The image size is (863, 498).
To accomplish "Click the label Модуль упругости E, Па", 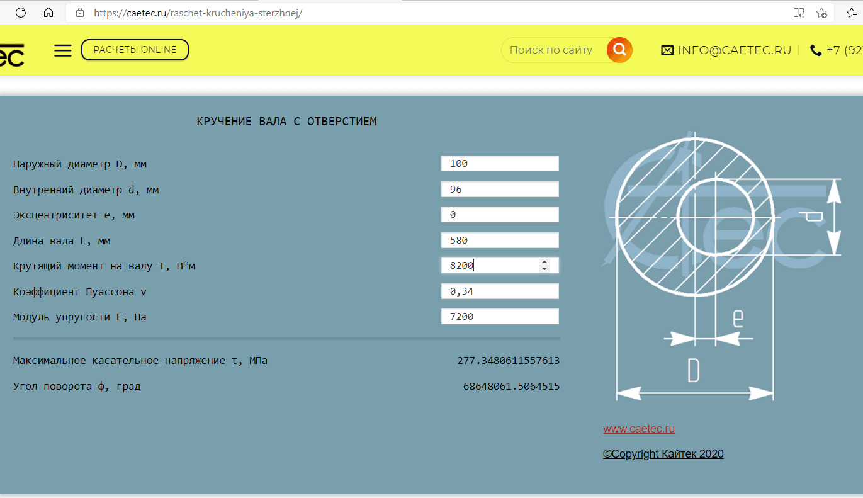I will pyautogui.click(x=80, y=317).
